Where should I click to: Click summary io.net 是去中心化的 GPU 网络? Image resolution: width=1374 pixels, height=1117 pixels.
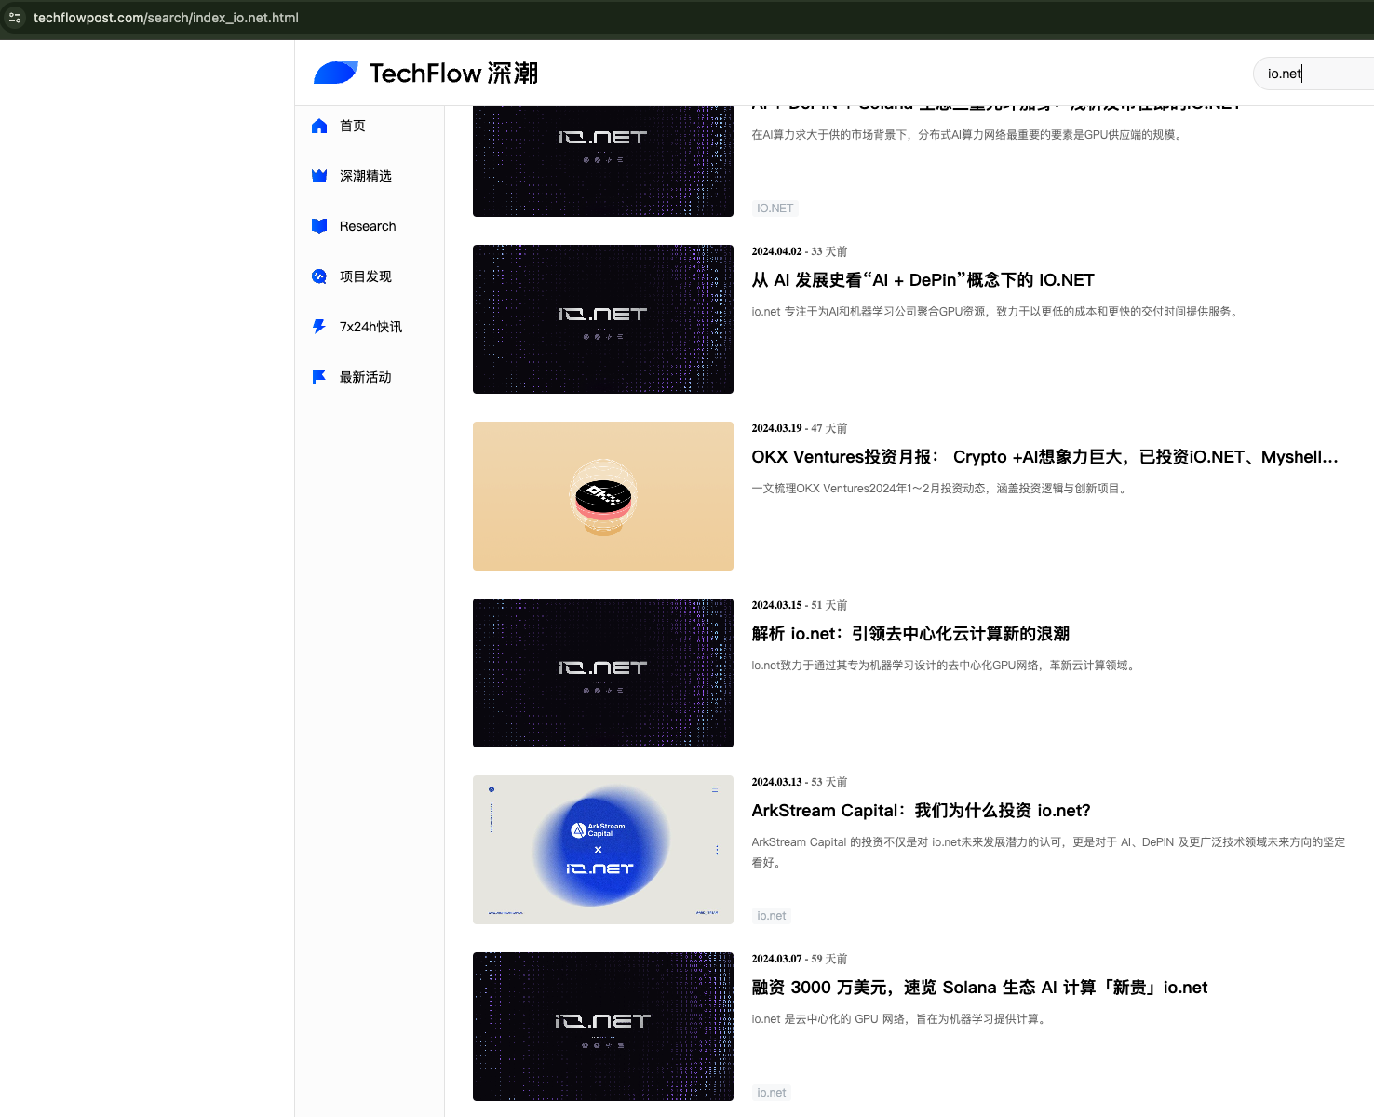[900, 1019]
